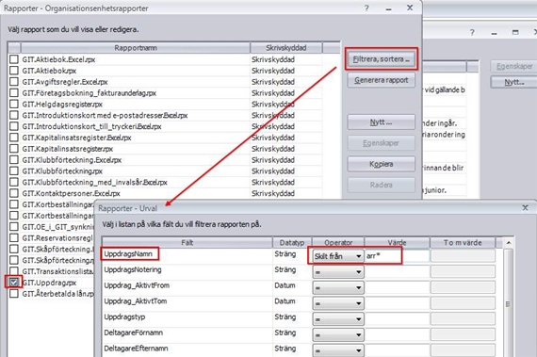Image resolution: width=537 pixels, height=357 pixels.
Task: Click the Värde field containing arr*
Action: [397, 255]
